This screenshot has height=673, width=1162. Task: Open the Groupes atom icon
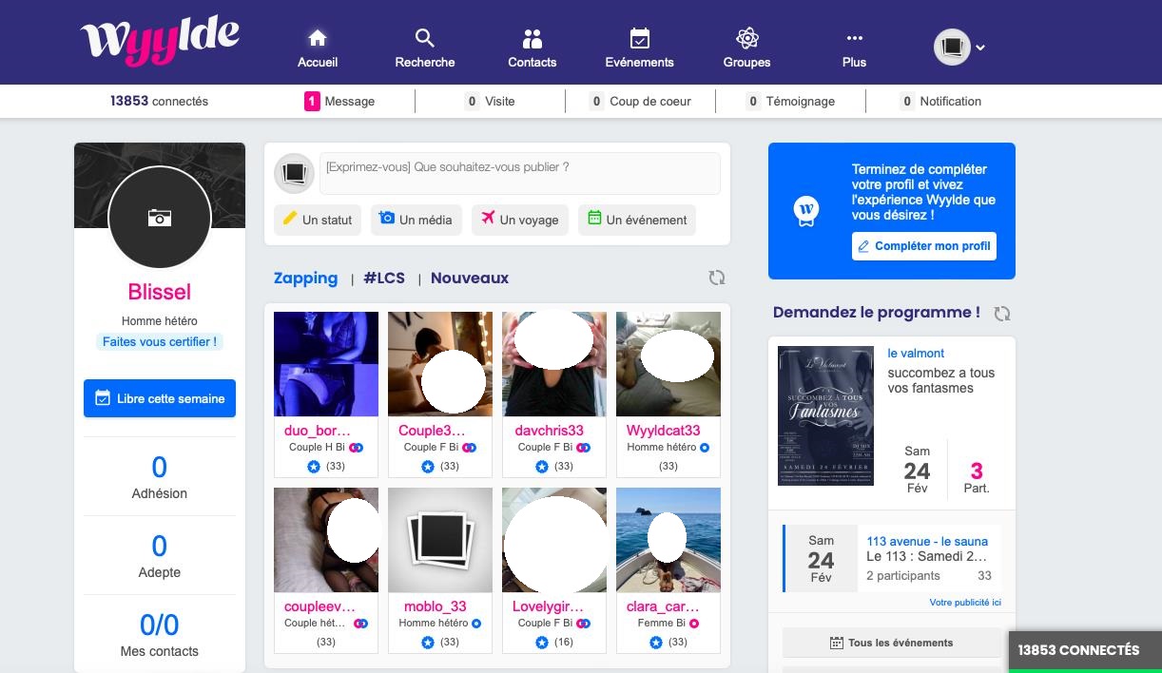[746, 39]
